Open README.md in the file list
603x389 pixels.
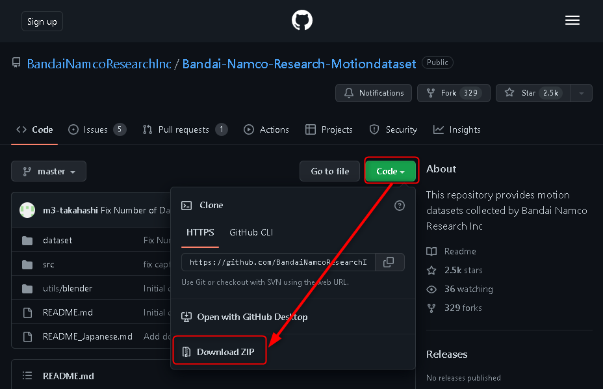(68, 312)
